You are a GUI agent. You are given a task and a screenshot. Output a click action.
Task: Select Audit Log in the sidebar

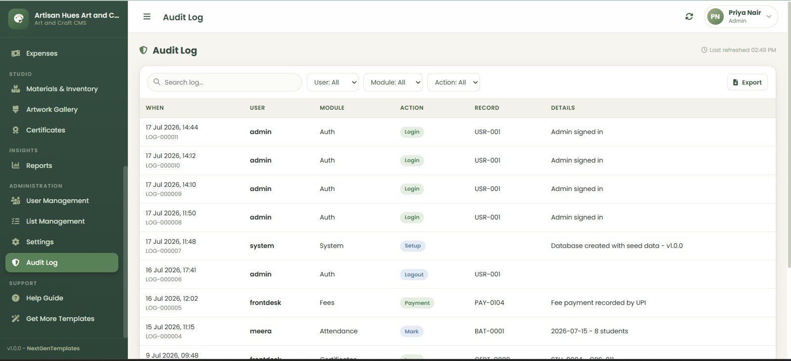[x=62, y=263]
